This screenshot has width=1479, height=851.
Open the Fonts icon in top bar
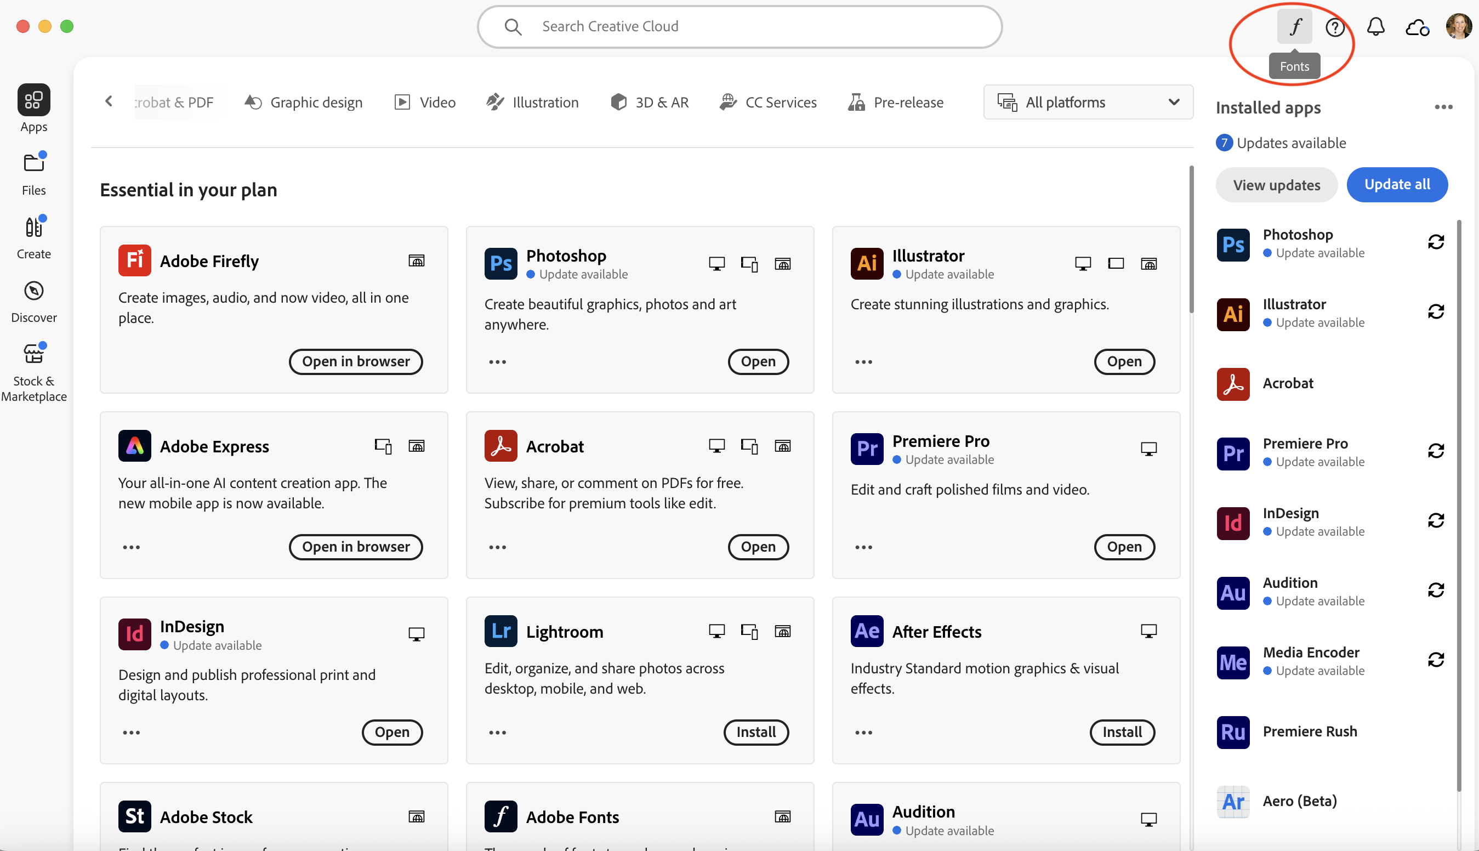[1294, 26]
